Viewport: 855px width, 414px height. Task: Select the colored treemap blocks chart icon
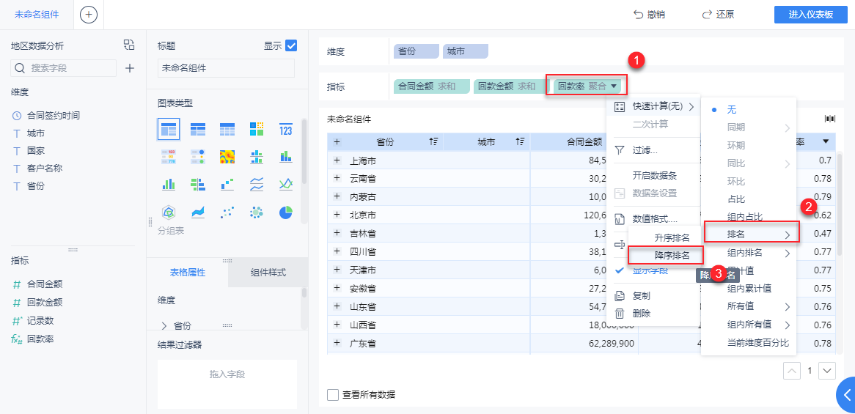click(257, 129)
